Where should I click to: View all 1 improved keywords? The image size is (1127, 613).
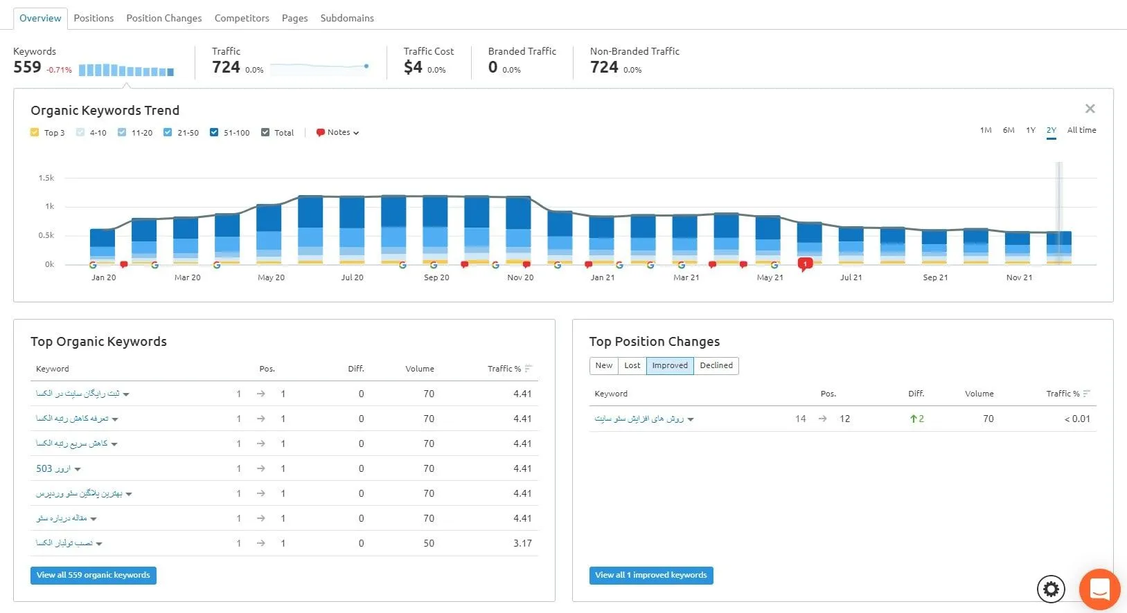651,575
